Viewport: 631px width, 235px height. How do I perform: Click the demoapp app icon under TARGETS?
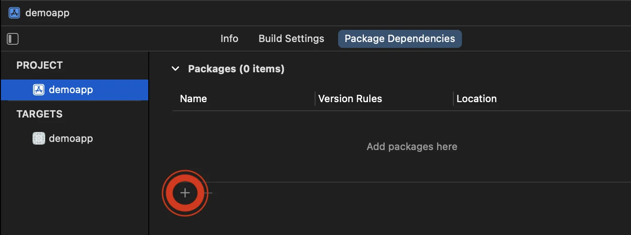39,138
